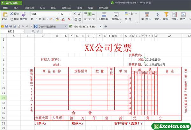
Task: Click the Paste (粘贴) clipboard icon
Action: pyautogui.click(x=5, y=15)
